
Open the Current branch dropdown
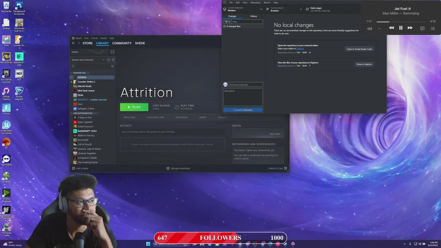[285, 9]
